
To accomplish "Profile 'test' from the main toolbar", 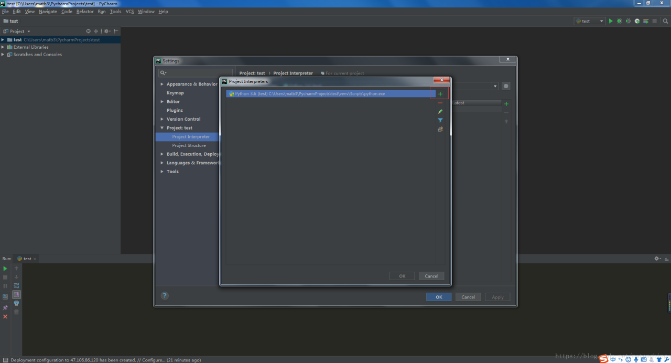I will (637, 21).
